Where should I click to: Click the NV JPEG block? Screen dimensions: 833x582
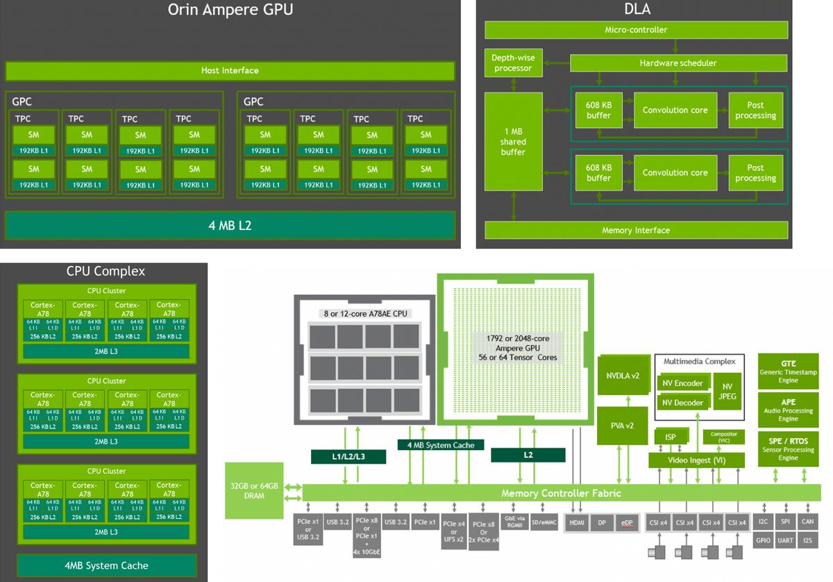coord(726,392)
